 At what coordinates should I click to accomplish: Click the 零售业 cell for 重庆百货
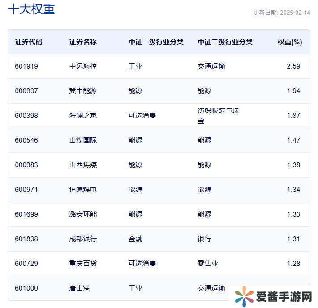[x=208, y=264]
